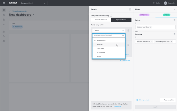Delete the Country filter condition
The image size is (177, 111).
[174, 34]
